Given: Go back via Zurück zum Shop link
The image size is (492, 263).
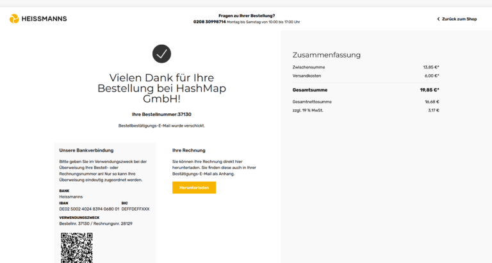Looking at the screenshot, I should coord(459,19).
